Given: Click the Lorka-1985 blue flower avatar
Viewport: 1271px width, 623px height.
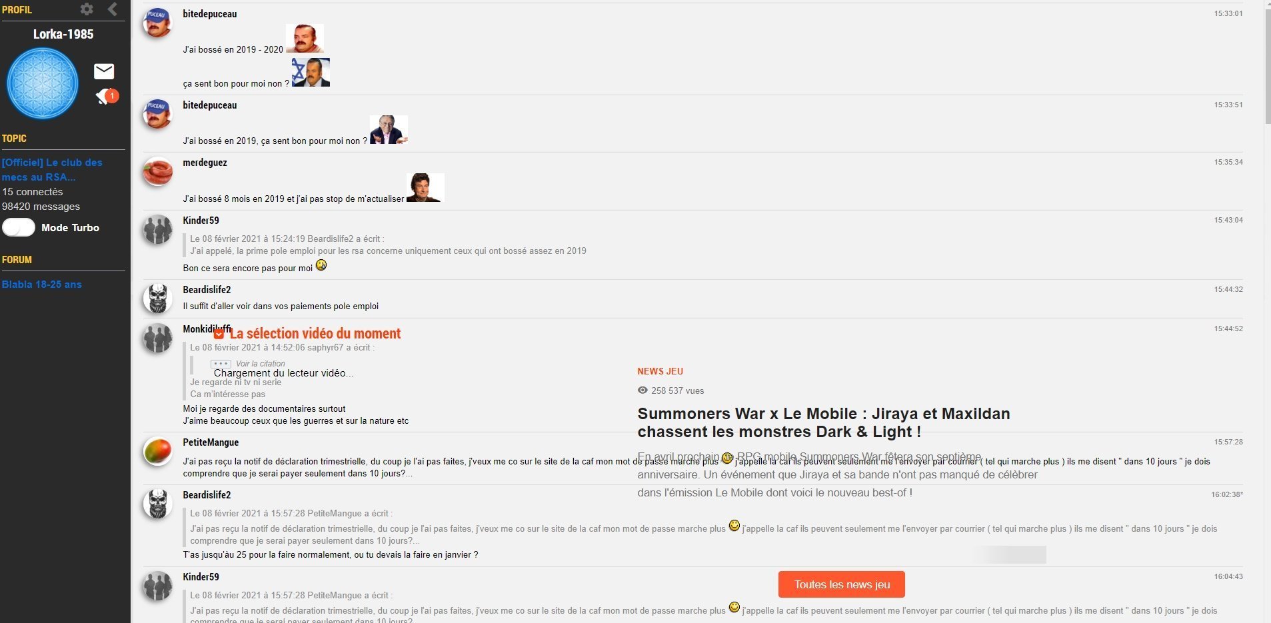Looking at the screenshot, I should tap(43, 83).
